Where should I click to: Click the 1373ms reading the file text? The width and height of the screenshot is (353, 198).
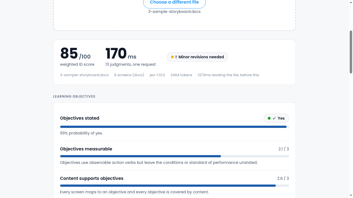coord(228,75)
